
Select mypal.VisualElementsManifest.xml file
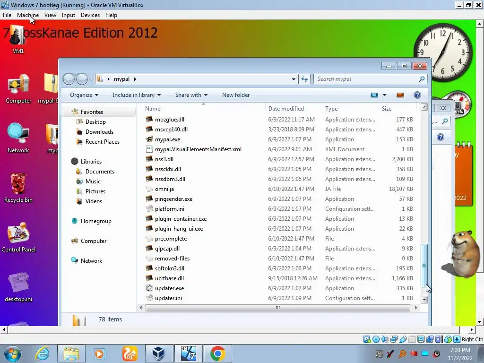(198, 149)
